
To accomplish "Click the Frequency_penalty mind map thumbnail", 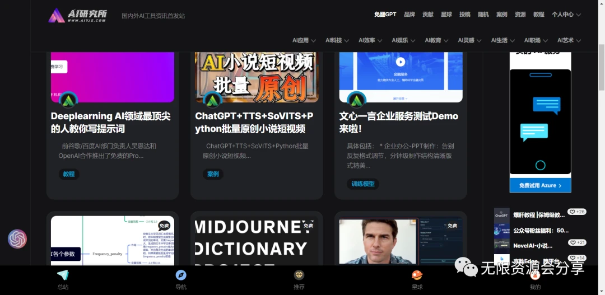I will point(113,241).
